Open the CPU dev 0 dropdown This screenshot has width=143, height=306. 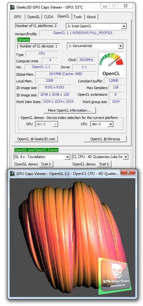pos(111,124)
